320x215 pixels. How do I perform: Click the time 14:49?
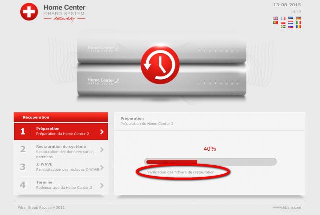(x=296, y=12)
